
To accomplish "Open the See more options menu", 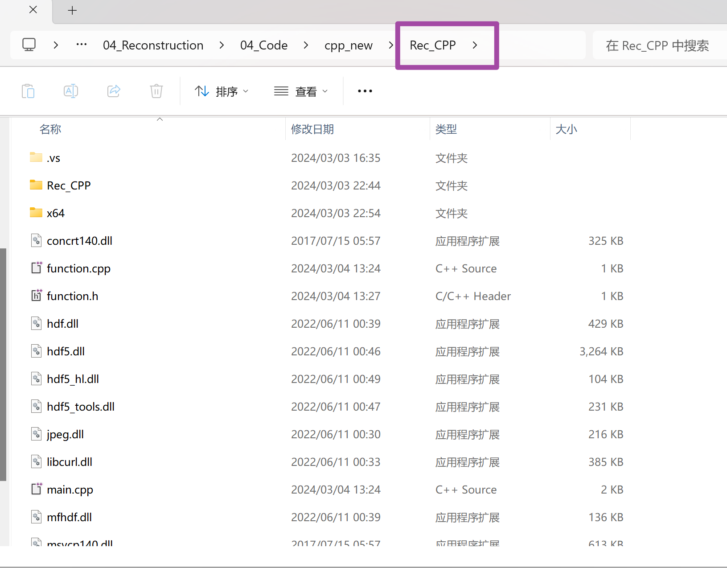I will (365, 91).
